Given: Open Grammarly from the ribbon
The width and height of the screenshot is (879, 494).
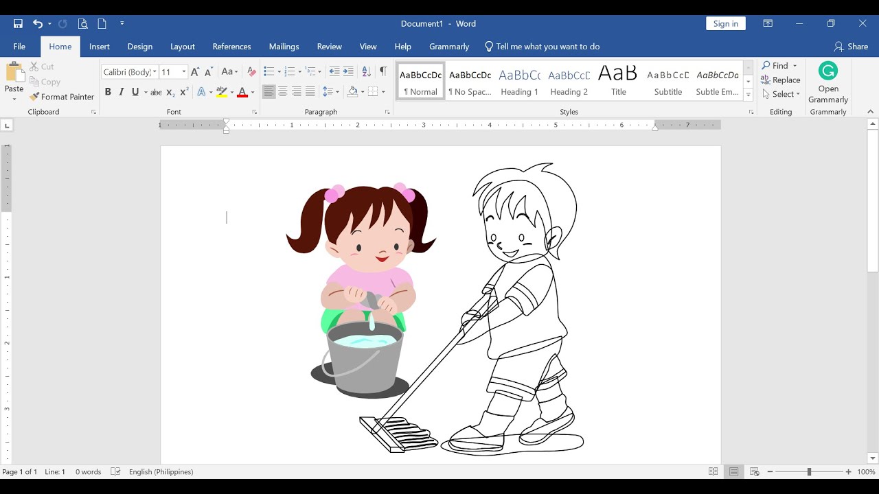Looking at the screenshot, I should coord(828,83).
